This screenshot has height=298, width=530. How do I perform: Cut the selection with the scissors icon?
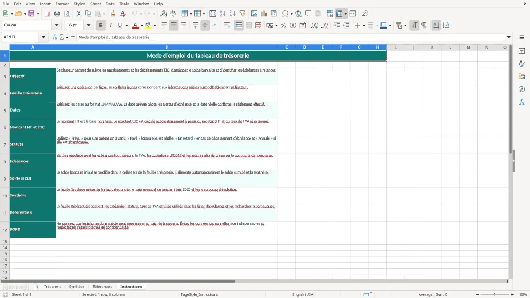pos(79,14)
